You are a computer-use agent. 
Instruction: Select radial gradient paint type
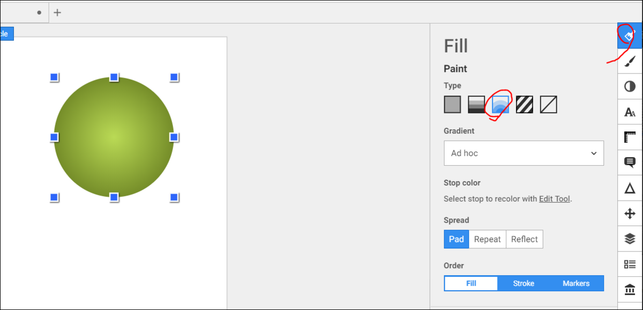tap(500, 105)
